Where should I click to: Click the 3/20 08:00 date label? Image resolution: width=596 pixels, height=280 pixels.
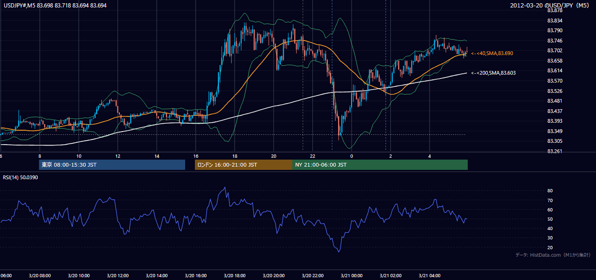coord(40,275)
